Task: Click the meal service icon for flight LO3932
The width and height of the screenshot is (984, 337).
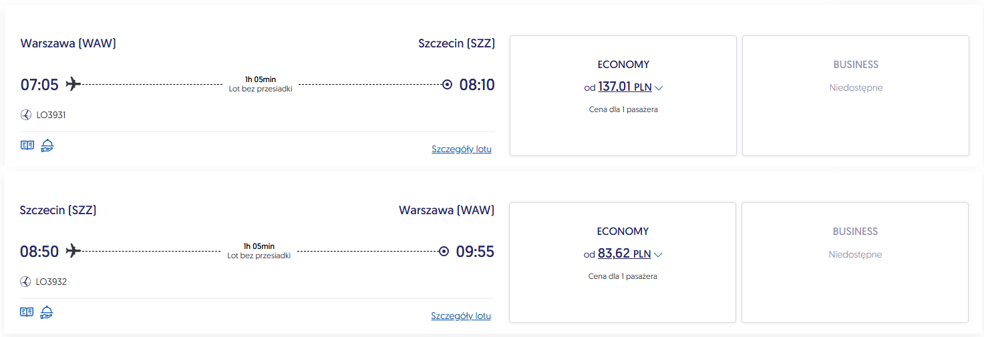Action: point(47,312)
